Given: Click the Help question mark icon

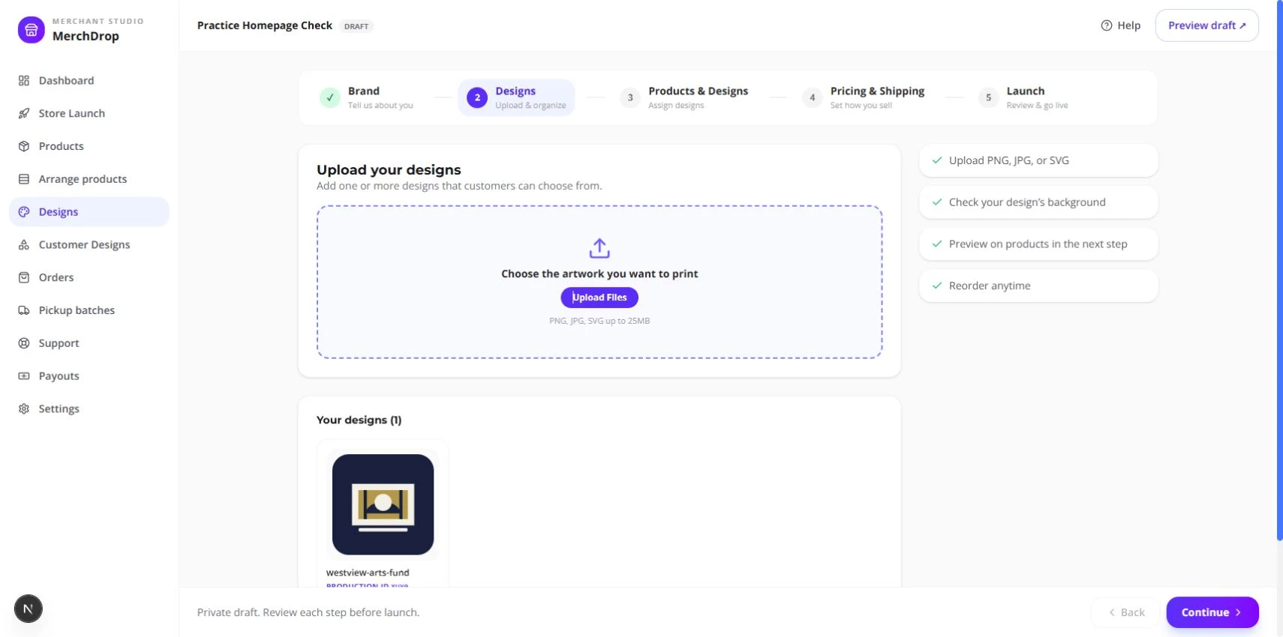Looking at the screenshot, I should 1106,25.
